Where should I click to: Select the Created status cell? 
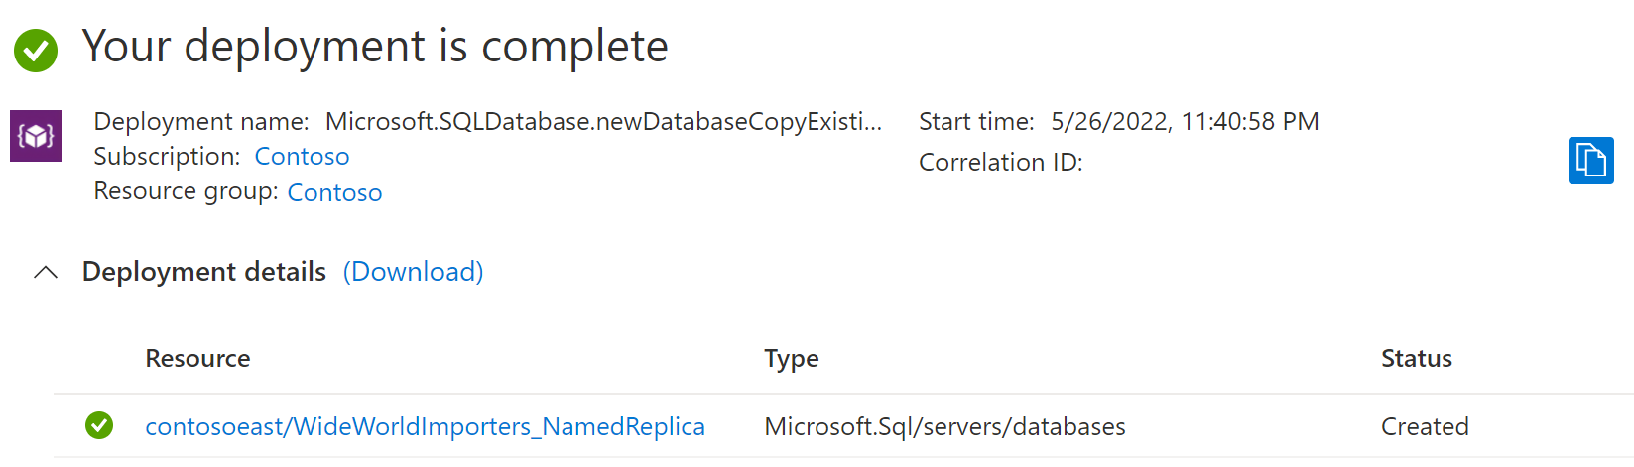click(1425, 426)
